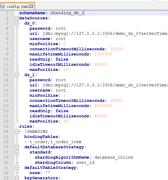Click the none key on line 32

[35, 173]
